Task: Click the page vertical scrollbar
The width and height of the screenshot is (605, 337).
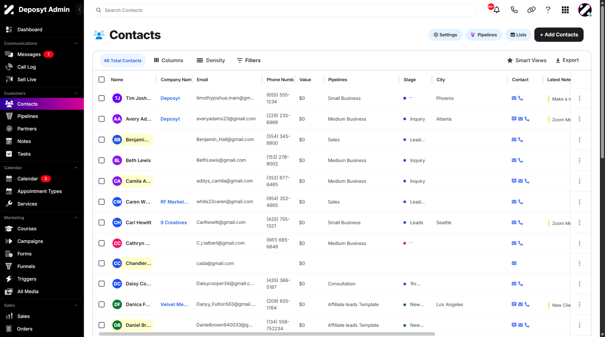Action: tap(602, 82)
